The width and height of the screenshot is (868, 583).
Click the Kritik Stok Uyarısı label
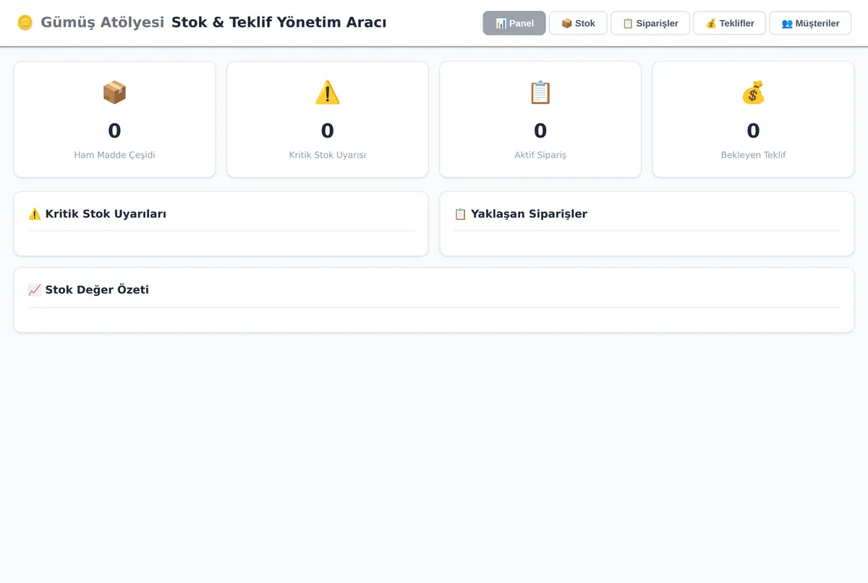click(x=327, y=155)
